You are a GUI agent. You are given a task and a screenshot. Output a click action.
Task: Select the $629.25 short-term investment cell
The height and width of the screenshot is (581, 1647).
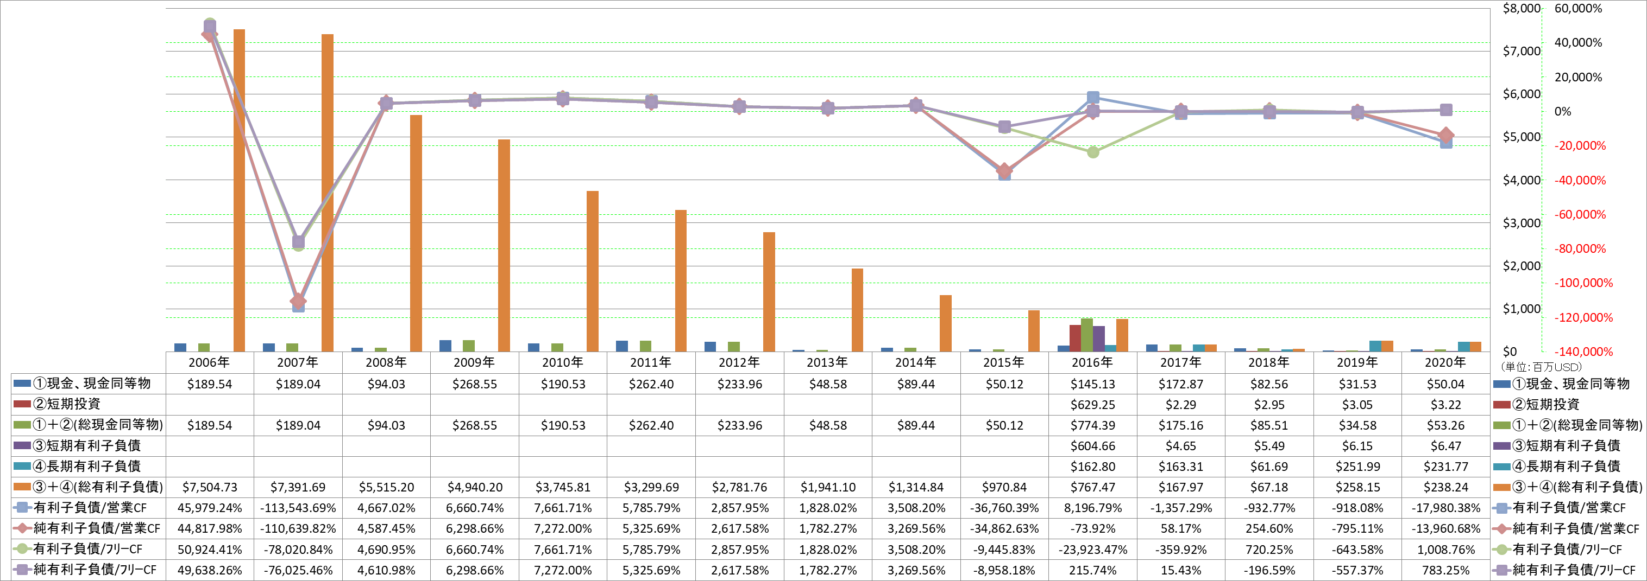click(x=1093, y=405)
